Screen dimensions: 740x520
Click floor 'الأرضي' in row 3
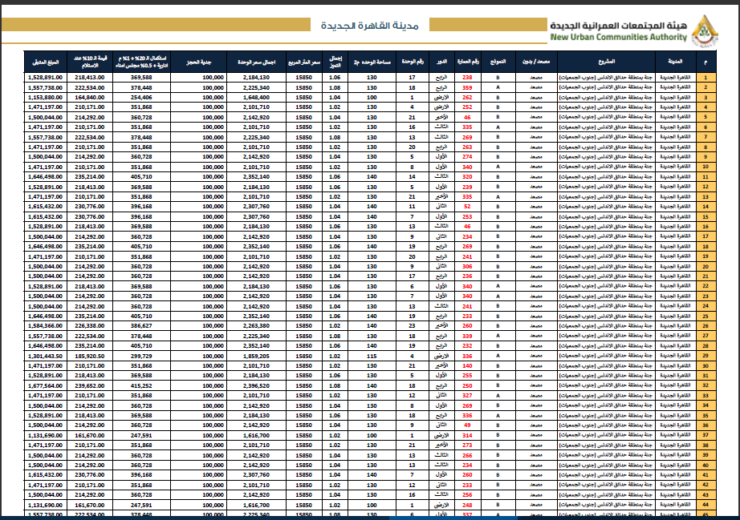point(441,98)
